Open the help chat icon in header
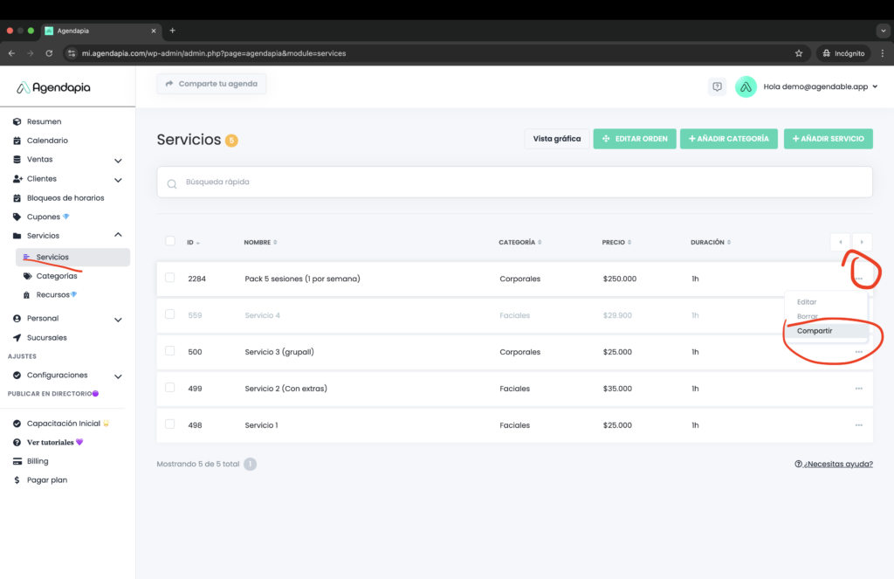Screen dimensions: 894x579 point(717,86)
